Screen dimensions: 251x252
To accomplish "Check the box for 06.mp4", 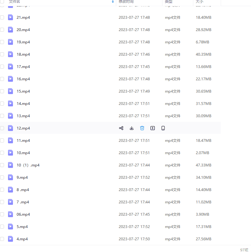I will (x=2, y=214).
